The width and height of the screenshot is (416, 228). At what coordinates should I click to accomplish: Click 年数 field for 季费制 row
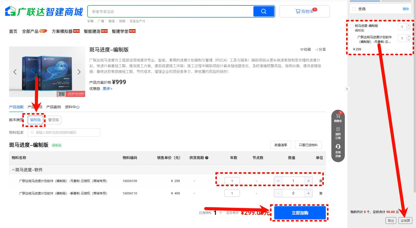tap(232, 193)
